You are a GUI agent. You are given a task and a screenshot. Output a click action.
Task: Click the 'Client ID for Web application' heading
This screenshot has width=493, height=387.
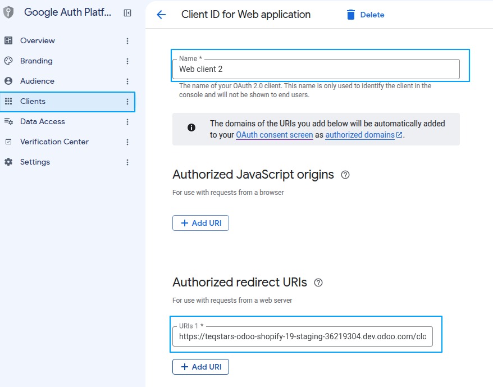[x=246, y=15]
